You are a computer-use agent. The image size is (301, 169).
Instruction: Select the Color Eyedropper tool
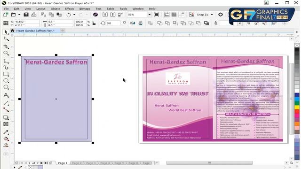(x=6, y=132)
